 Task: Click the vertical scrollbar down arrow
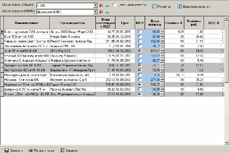[x=227, y=143]
